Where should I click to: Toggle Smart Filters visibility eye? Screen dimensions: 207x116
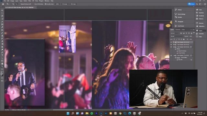tap(175, 58)
